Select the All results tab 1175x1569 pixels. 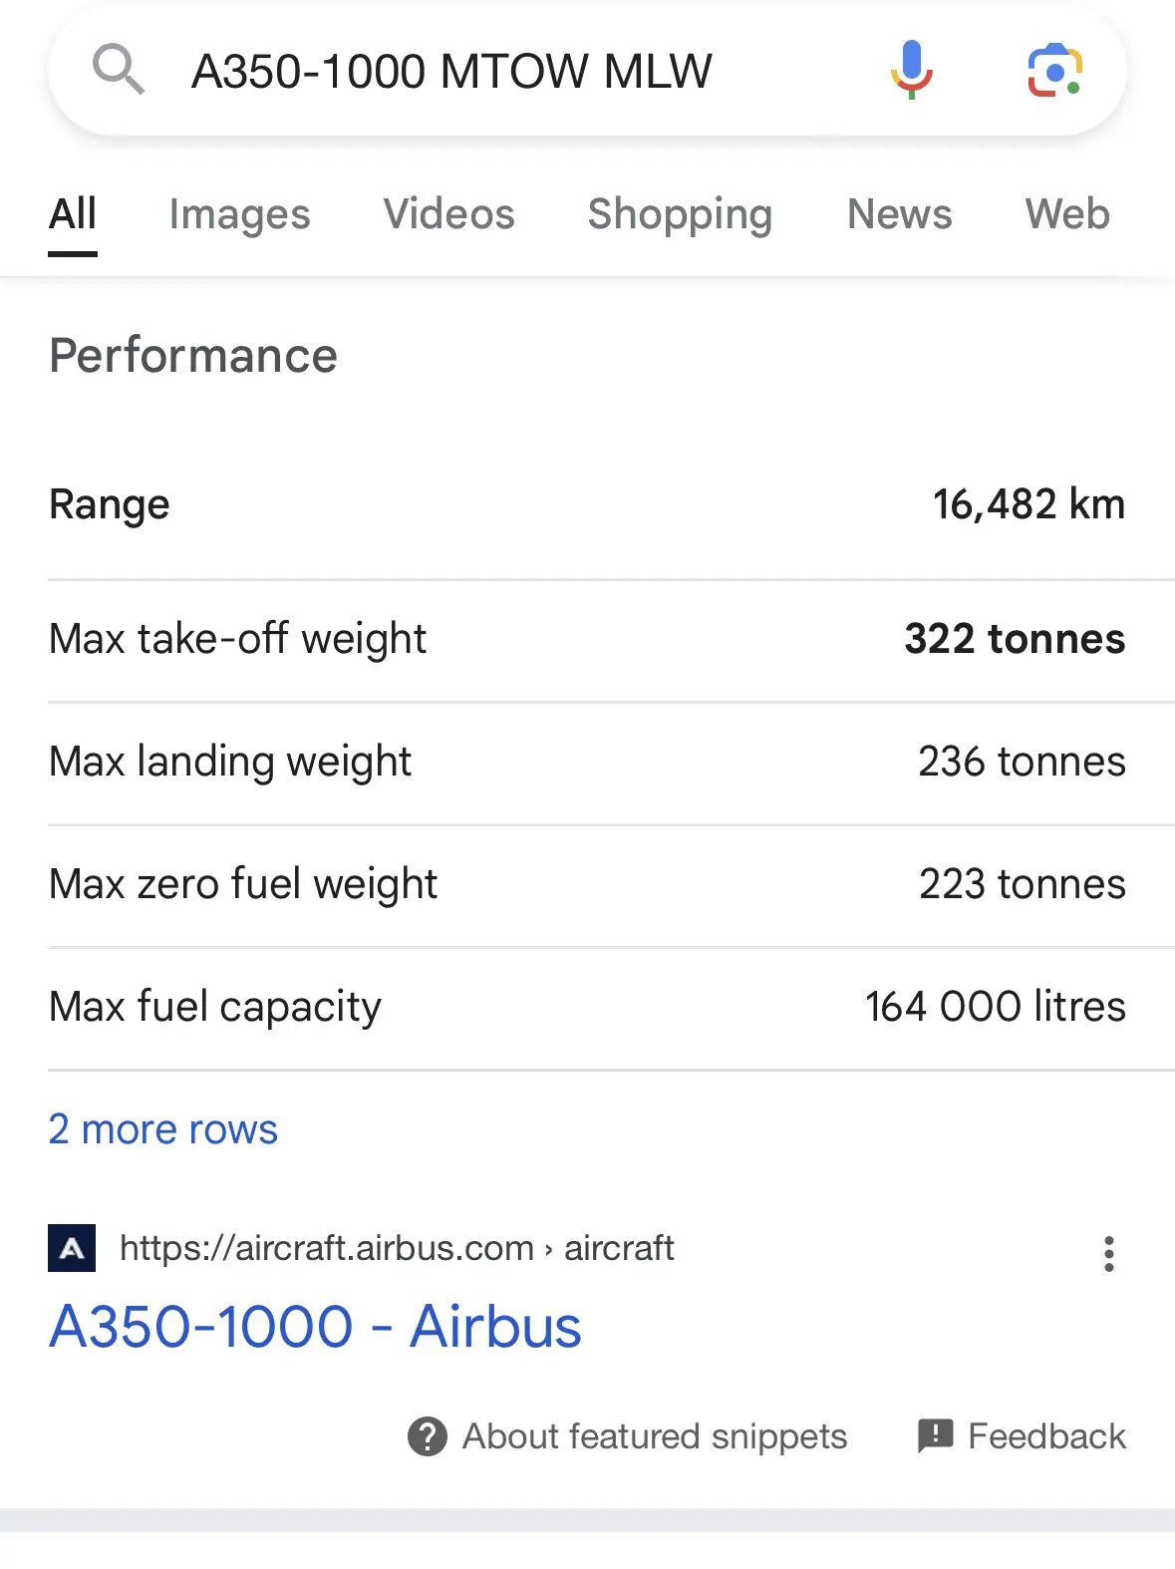73,214
